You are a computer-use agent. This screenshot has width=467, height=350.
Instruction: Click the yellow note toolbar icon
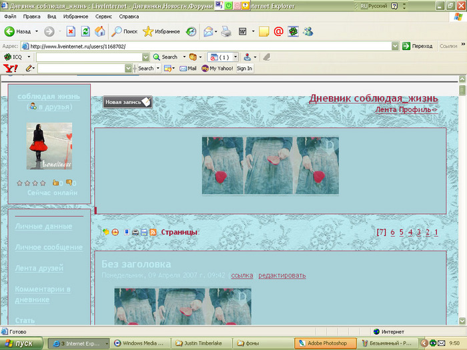(x=264, y=31)
